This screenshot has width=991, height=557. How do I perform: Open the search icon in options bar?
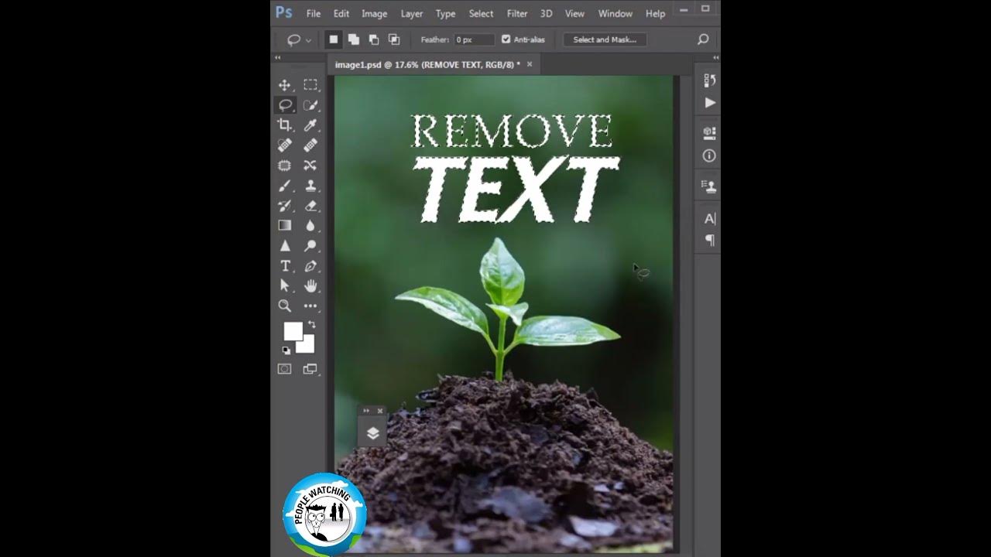703,39
